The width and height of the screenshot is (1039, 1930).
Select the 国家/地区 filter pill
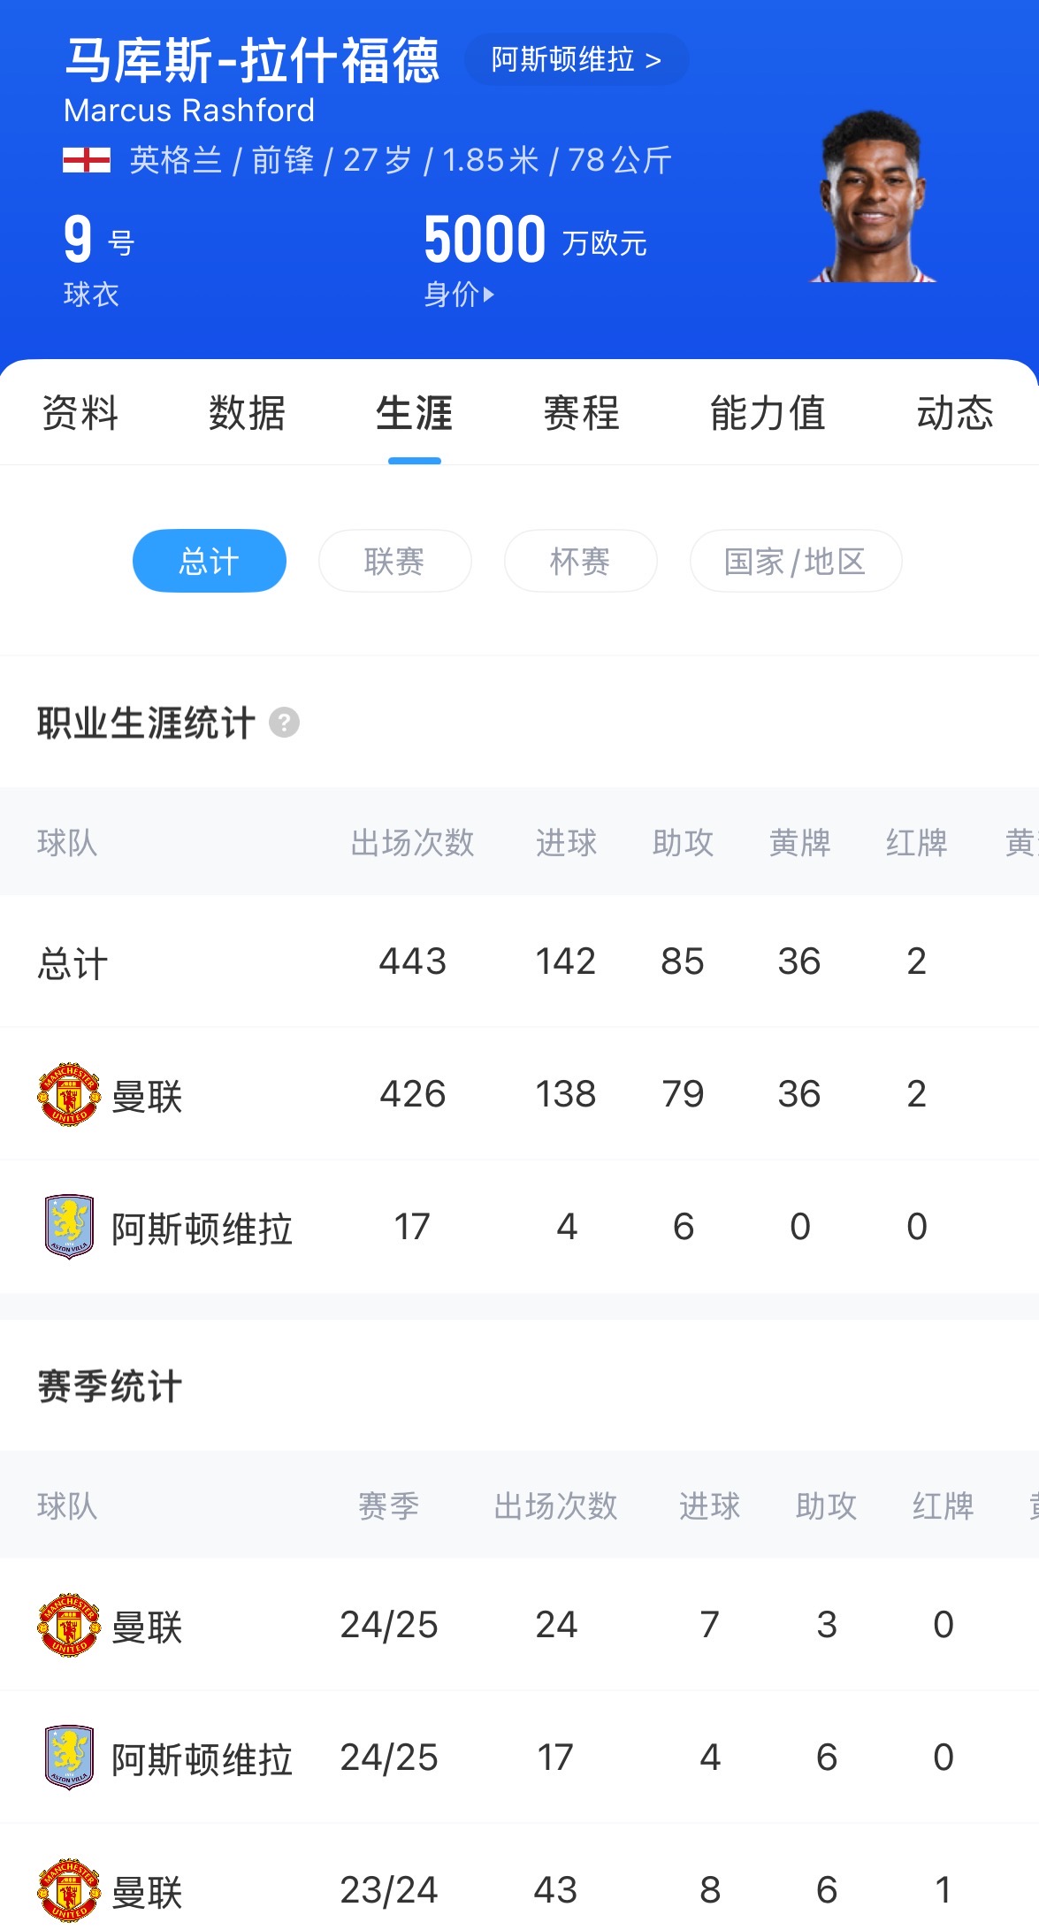tap(795, 561)
